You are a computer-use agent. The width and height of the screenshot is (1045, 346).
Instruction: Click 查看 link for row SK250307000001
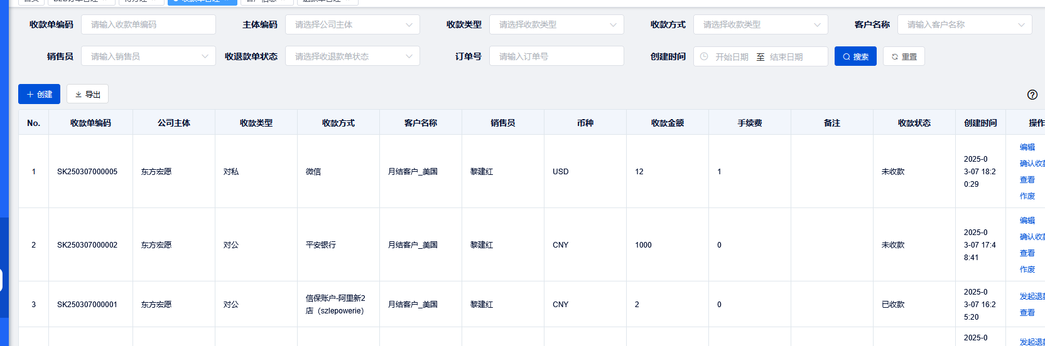[x=1027, y=313]
